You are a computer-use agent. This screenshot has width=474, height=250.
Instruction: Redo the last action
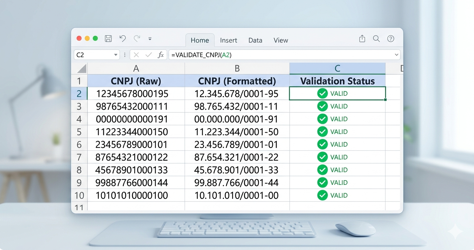136,38
